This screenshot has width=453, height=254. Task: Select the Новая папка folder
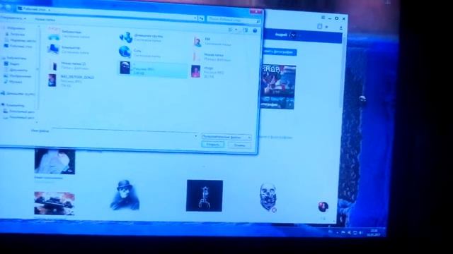pos(213,56)
